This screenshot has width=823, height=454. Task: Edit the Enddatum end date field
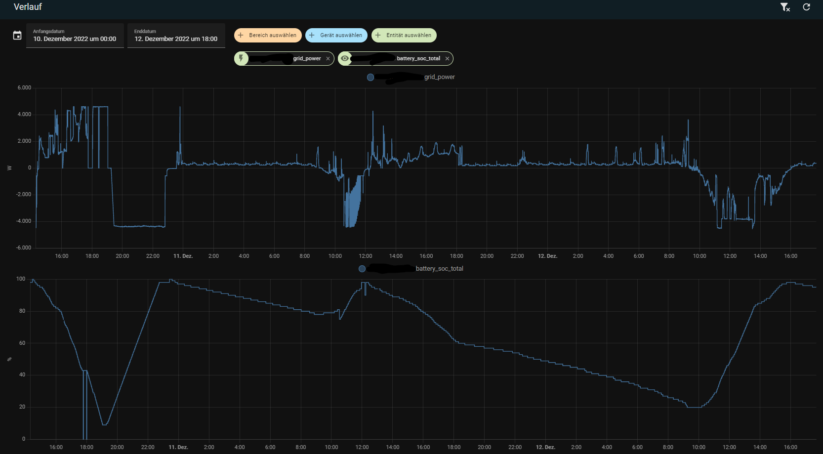(x=176, y=36)
